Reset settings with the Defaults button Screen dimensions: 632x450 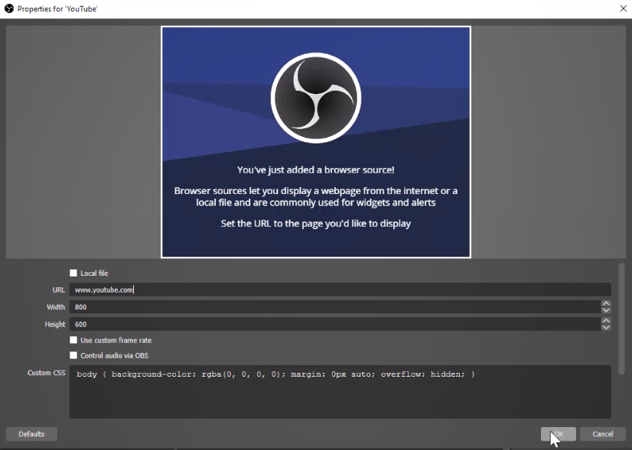tap(31, 434)
